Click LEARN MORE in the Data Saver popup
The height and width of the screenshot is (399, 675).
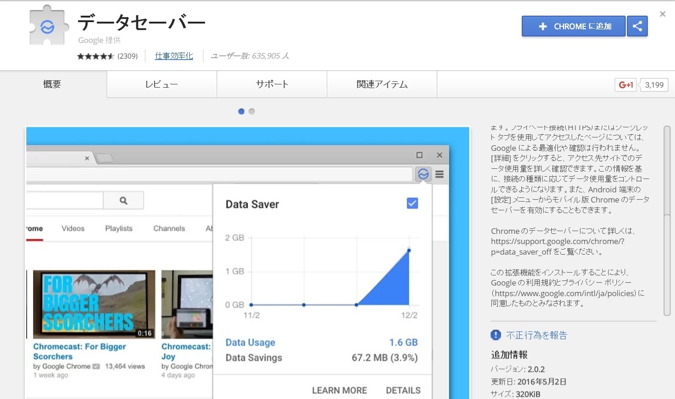tap(340, 390)
